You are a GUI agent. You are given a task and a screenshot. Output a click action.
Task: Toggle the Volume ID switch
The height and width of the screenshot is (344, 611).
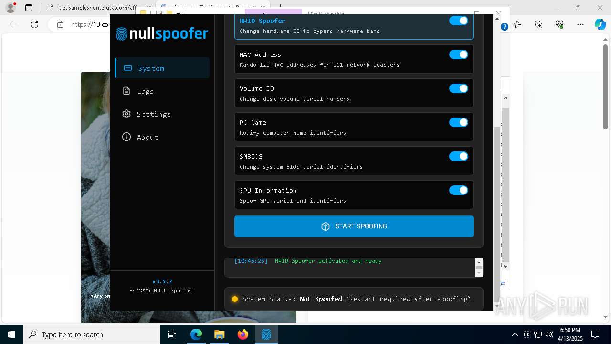(459, 88)
